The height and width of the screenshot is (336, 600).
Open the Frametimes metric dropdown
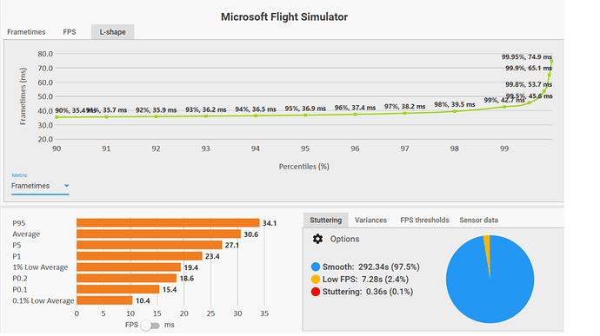coord(40,186)
